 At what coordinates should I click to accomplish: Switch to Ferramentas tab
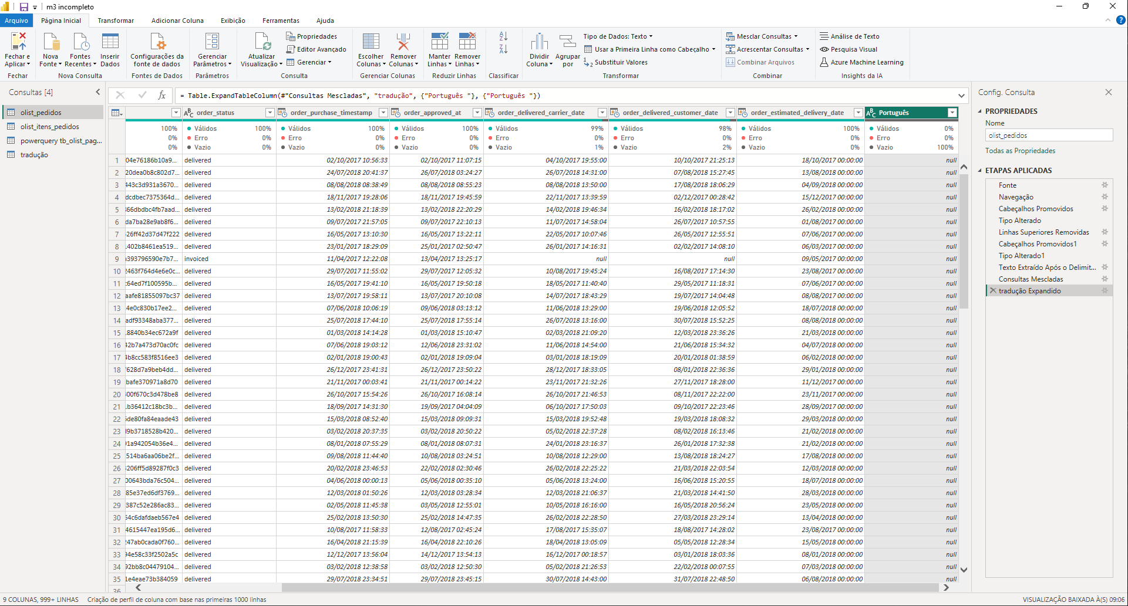281,21
